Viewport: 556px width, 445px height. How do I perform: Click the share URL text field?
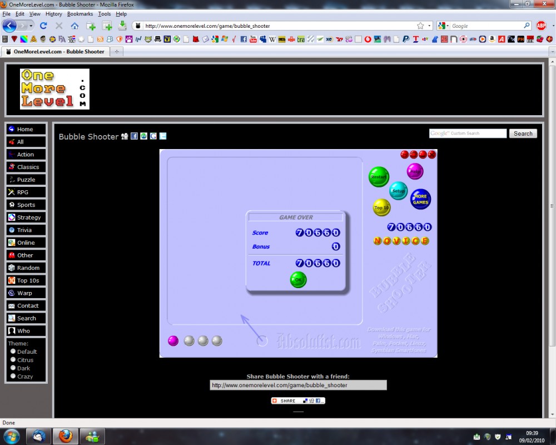298,385
